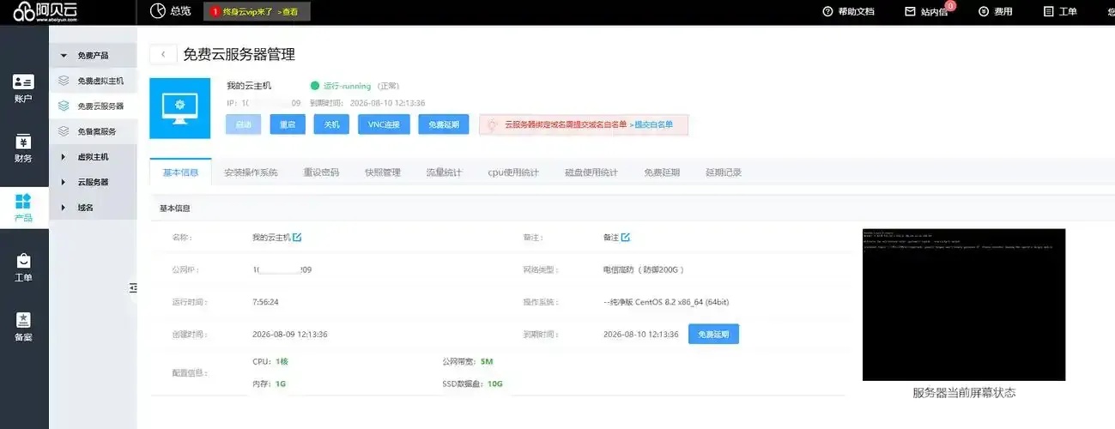Image resolution: width=1115 pixels, height=429 pixels.
Task: Click the 内存 1G value
Action: tap(281, 384)
